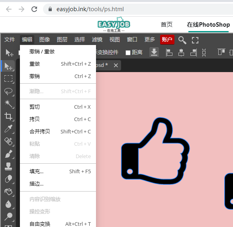Select the Lasso tool
Screen dimensions: 233x227
tap(8, 91)
